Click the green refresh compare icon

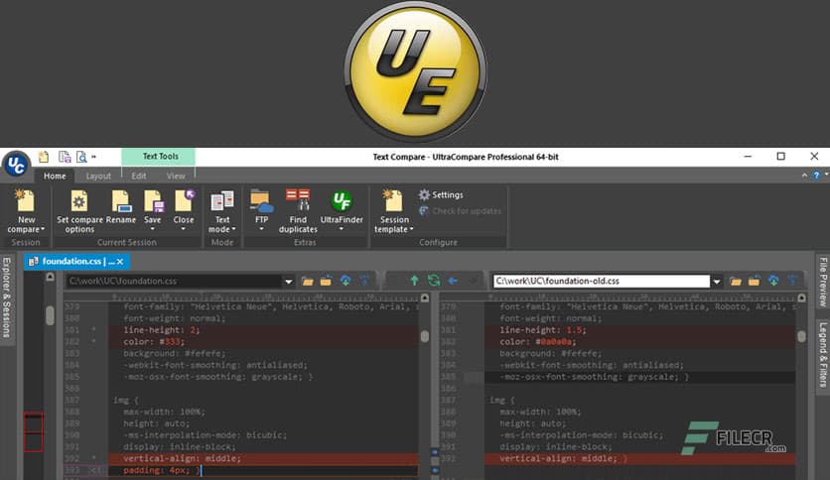pyautogui.click(x=434, y=281)
